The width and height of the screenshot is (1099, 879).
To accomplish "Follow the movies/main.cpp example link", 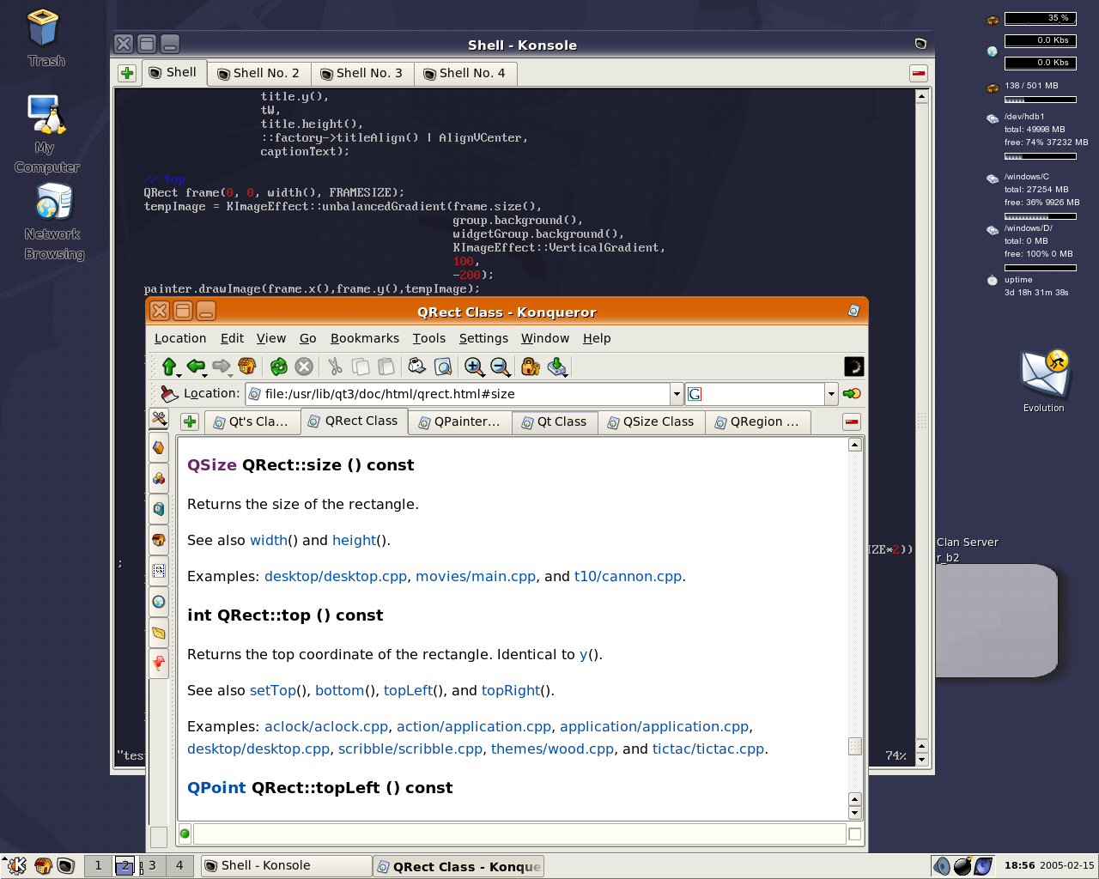I will pyautogui.click(x=476, y=576).
